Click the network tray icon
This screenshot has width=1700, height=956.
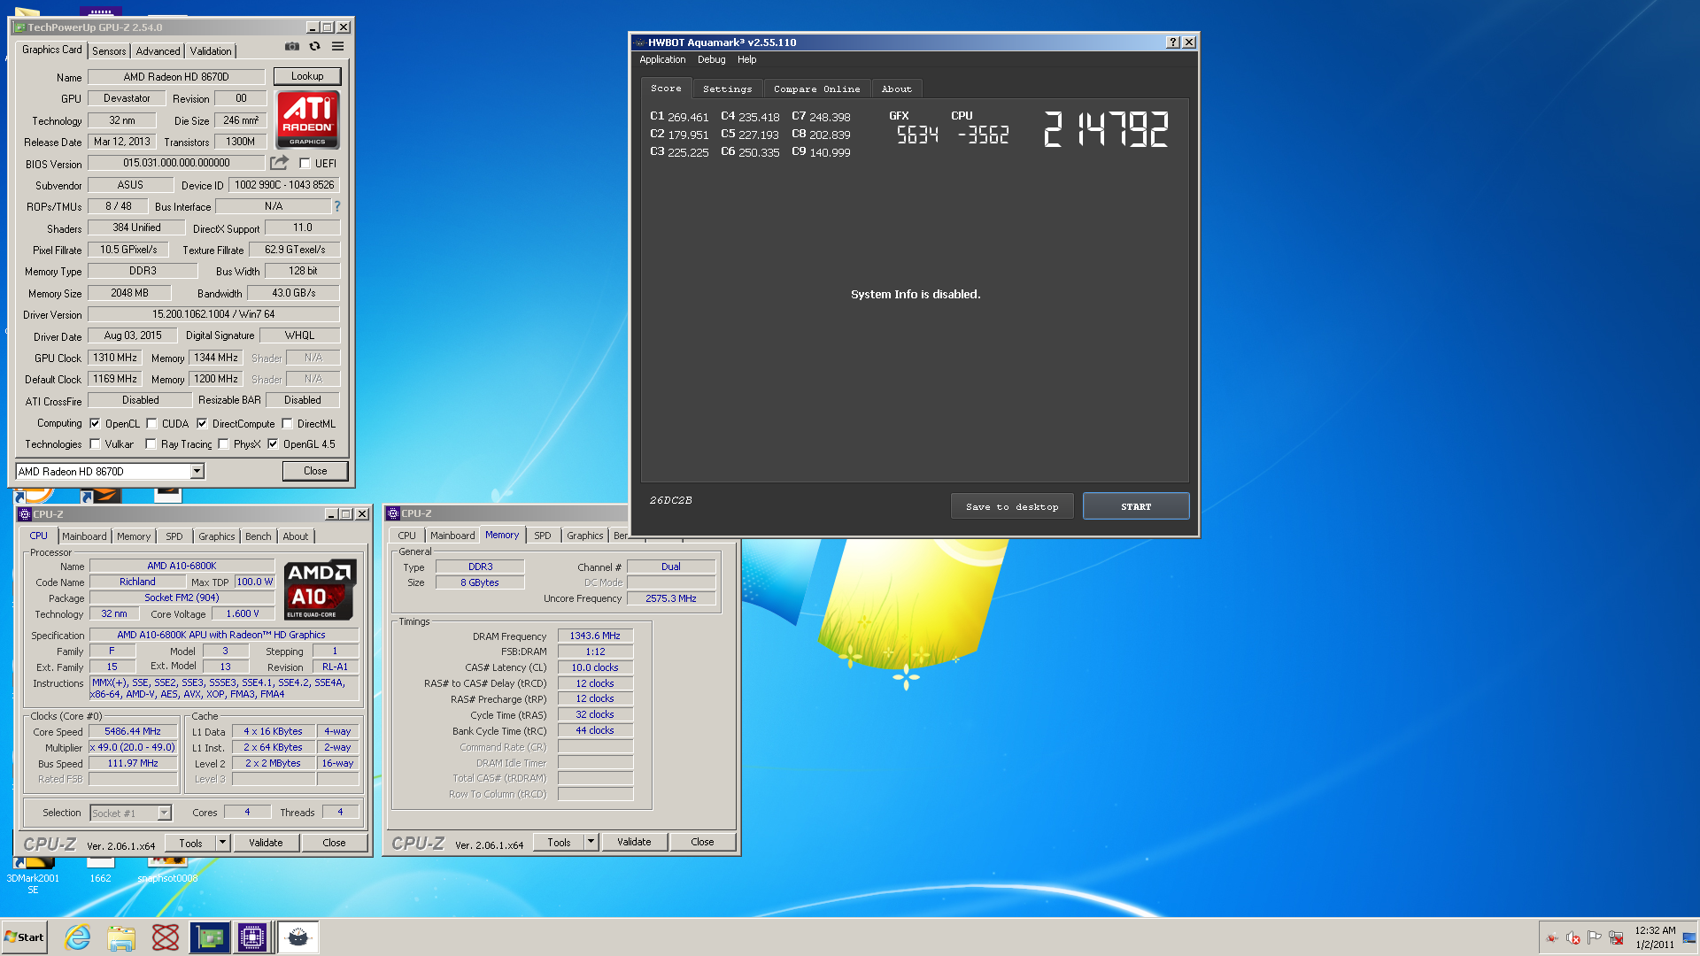pos(1616,937)
